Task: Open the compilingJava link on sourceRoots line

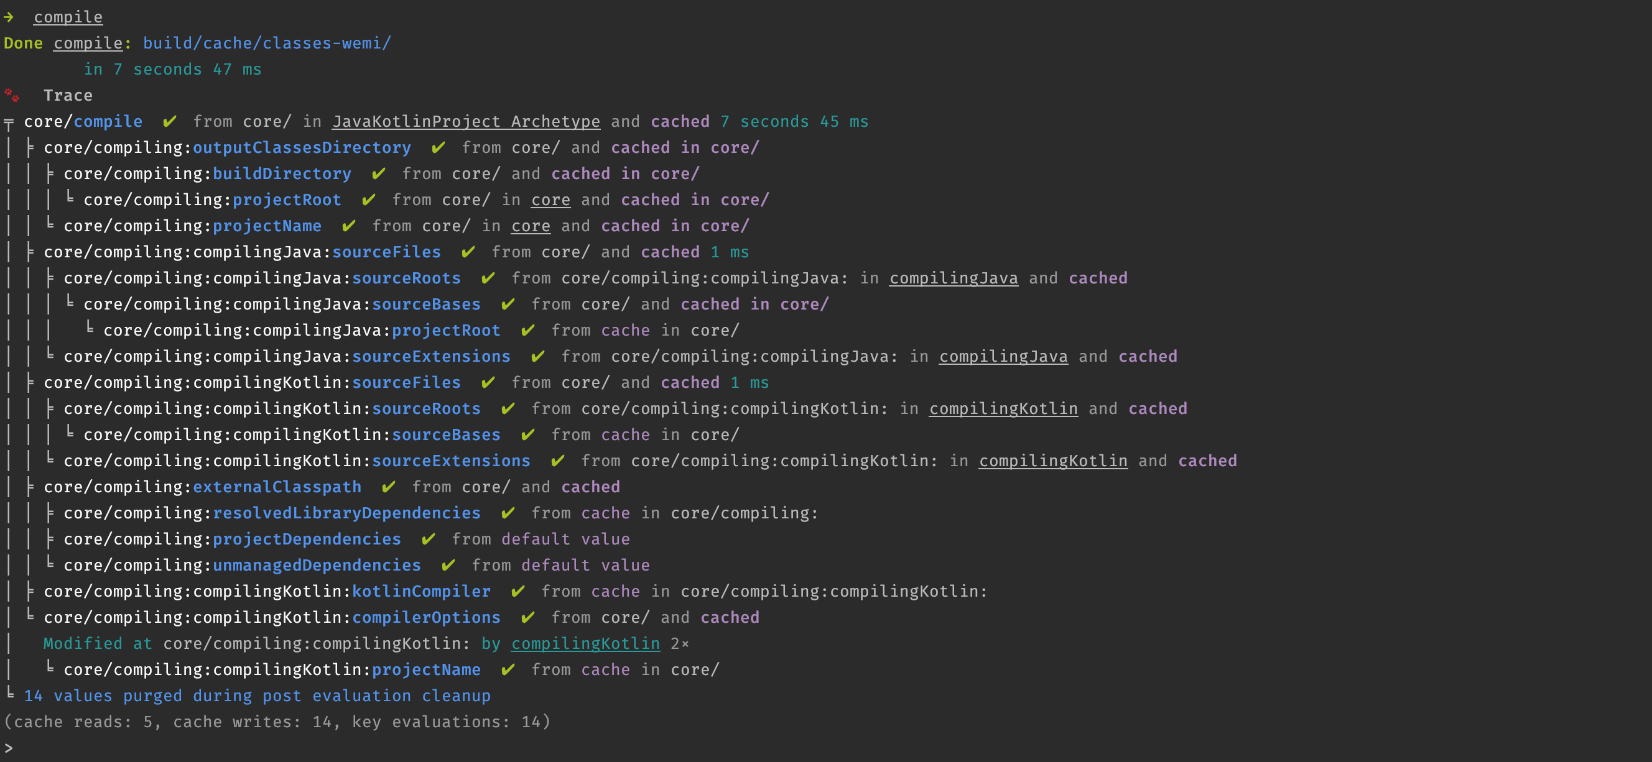Action: [x=953, y=278]
